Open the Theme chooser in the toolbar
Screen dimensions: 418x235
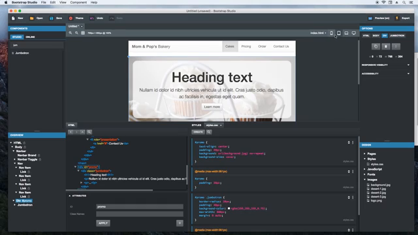[x=76, y=18]
